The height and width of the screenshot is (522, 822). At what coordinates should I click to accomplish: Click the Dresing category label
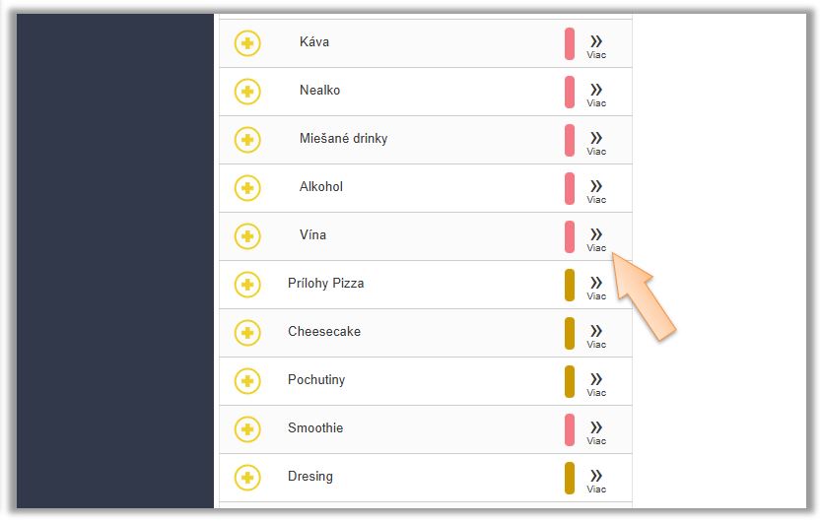[310, 477]
